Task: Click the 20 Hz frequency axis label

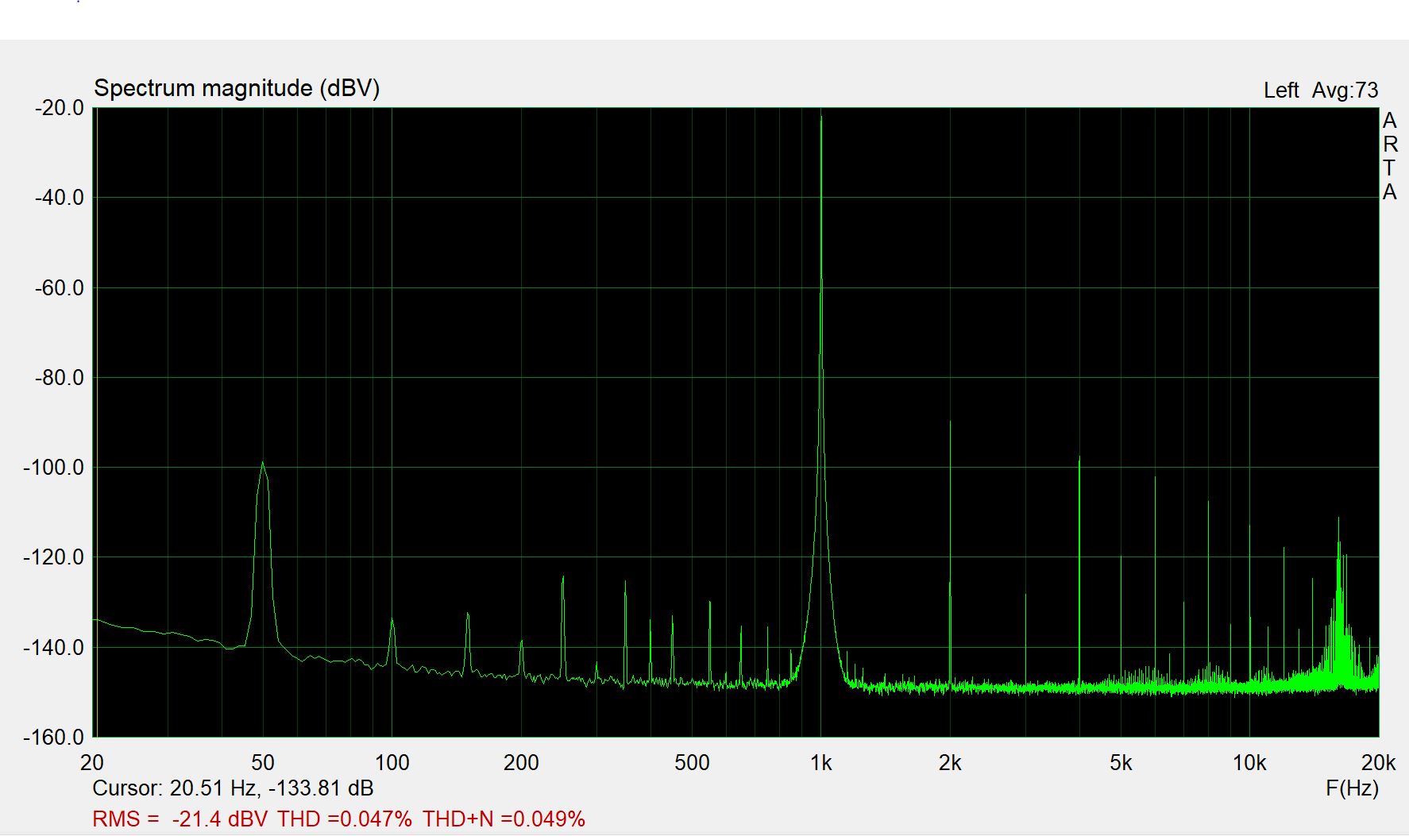Action: pos(92,763)
